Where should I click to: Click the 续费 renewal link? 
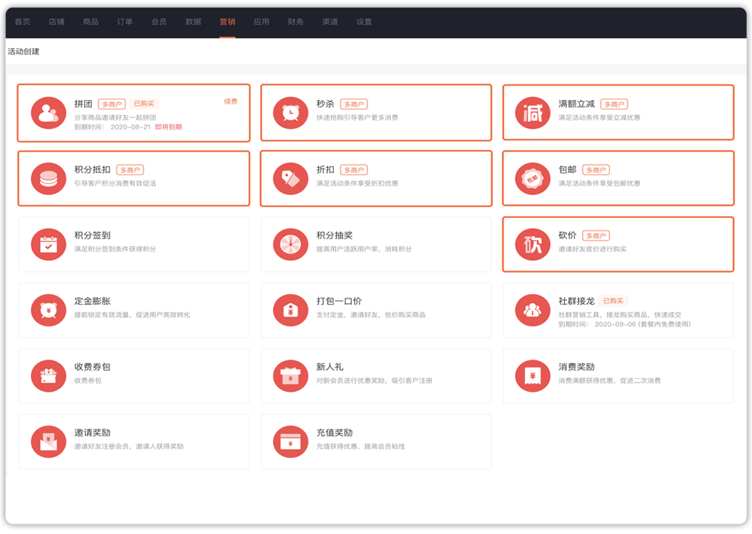point(231,102)
